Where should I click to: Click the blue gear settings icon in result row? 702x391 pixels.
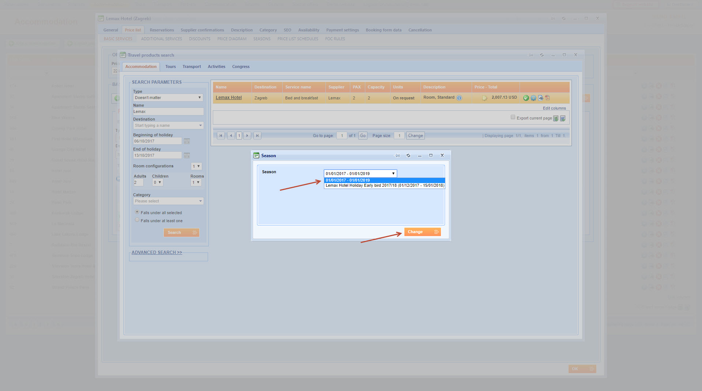533,98
